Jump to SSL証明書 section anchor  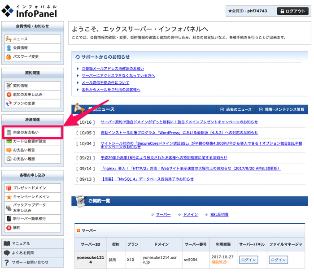point(219,214)
